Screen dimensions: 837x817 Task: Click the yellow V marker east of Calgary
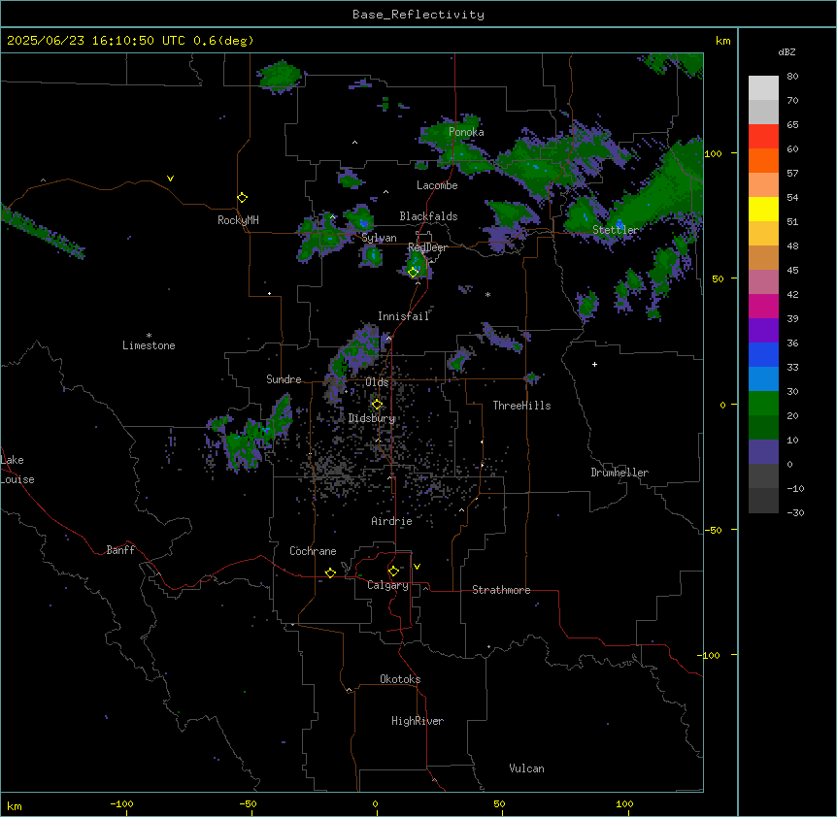click(x=417, y=567)
